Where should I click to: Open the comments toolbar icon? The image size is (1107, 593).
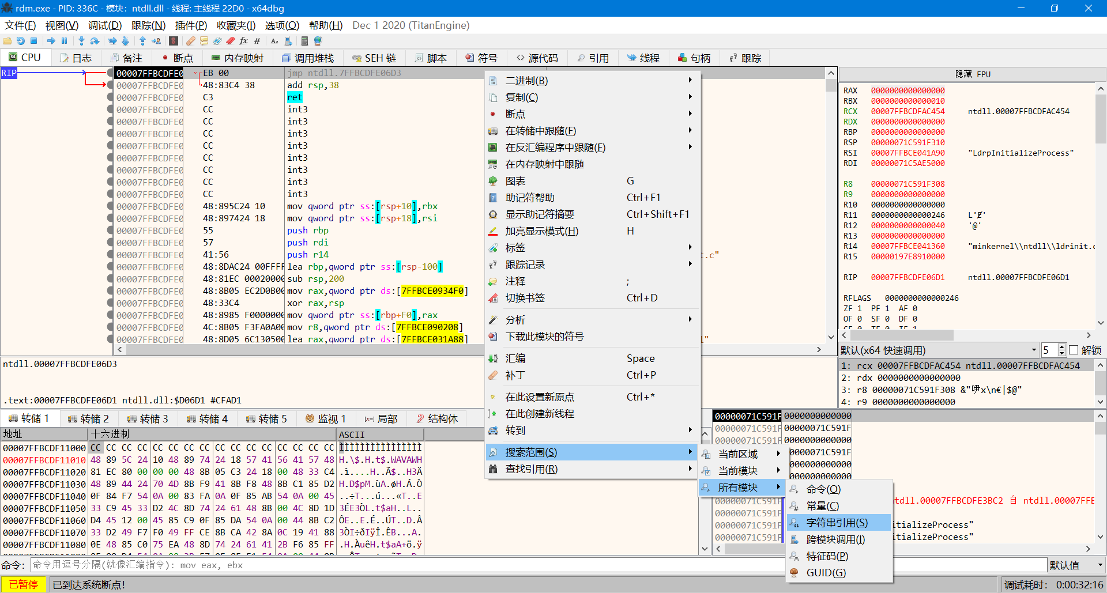(204, 41)
